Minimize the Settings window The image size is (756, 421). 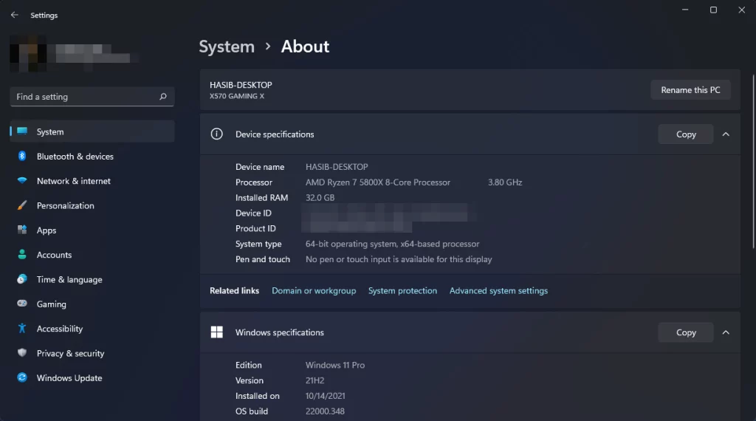(x=685, y=10)
